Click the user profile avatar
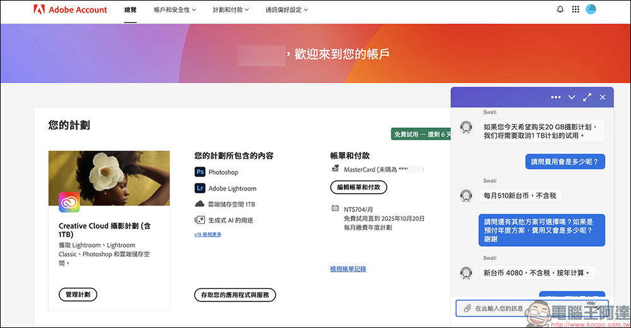The image size is (631, 328). tap(591, 9)
